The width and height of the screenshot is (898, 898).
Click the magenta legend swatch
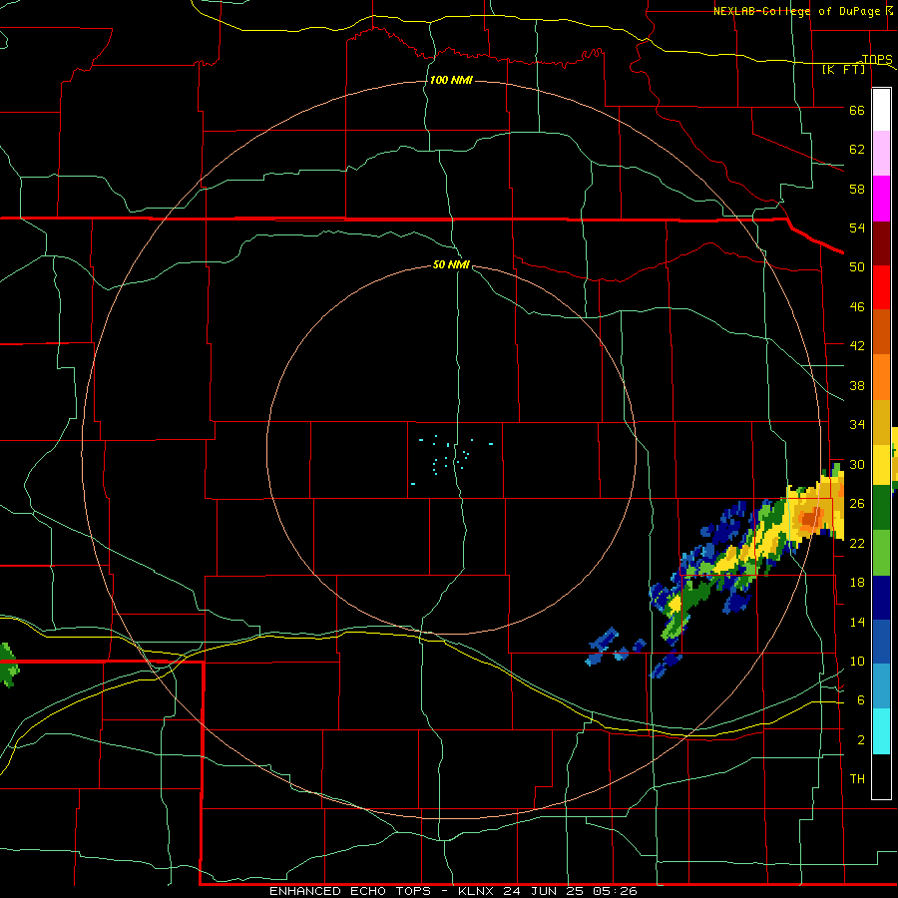click(881, 199)
